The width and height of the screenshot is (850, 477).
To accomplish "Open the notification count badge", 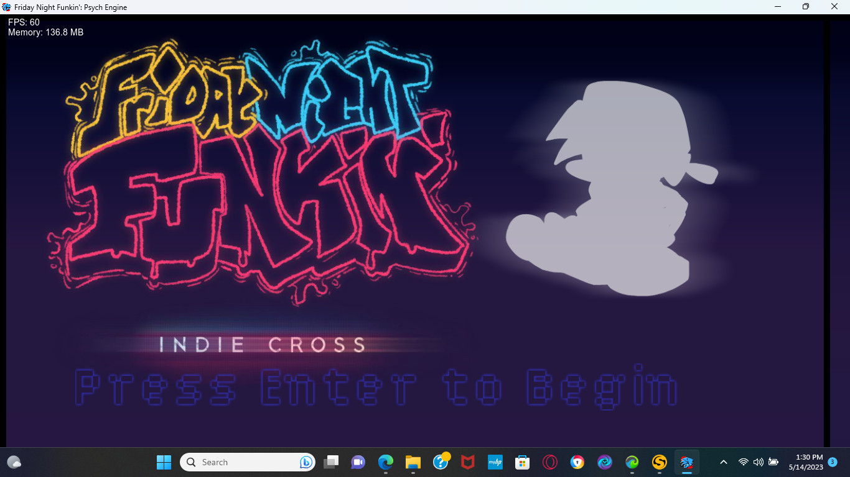I will click(833, 462).
